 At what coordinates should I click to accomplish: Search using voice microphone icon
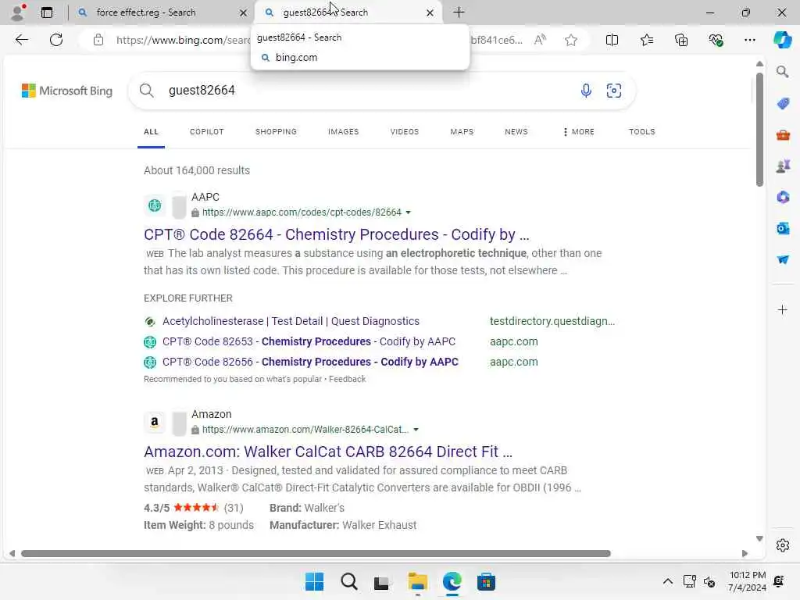click(586, 91)
